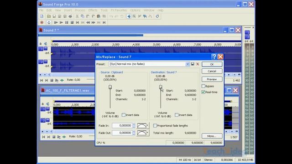Viewport: 292px width, 164px height.
Task: Click the Fade Out value field
Action: 122,133
